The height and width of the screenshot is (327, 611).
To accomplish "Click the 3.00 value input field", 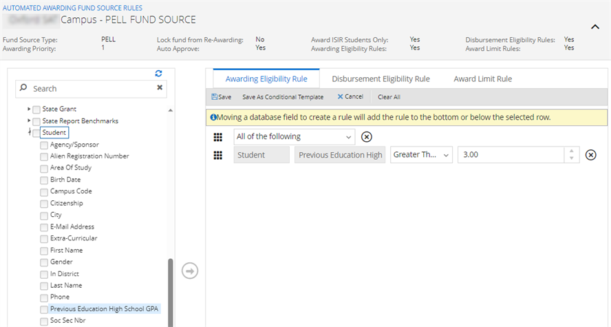I will click(x=511, y=155).
